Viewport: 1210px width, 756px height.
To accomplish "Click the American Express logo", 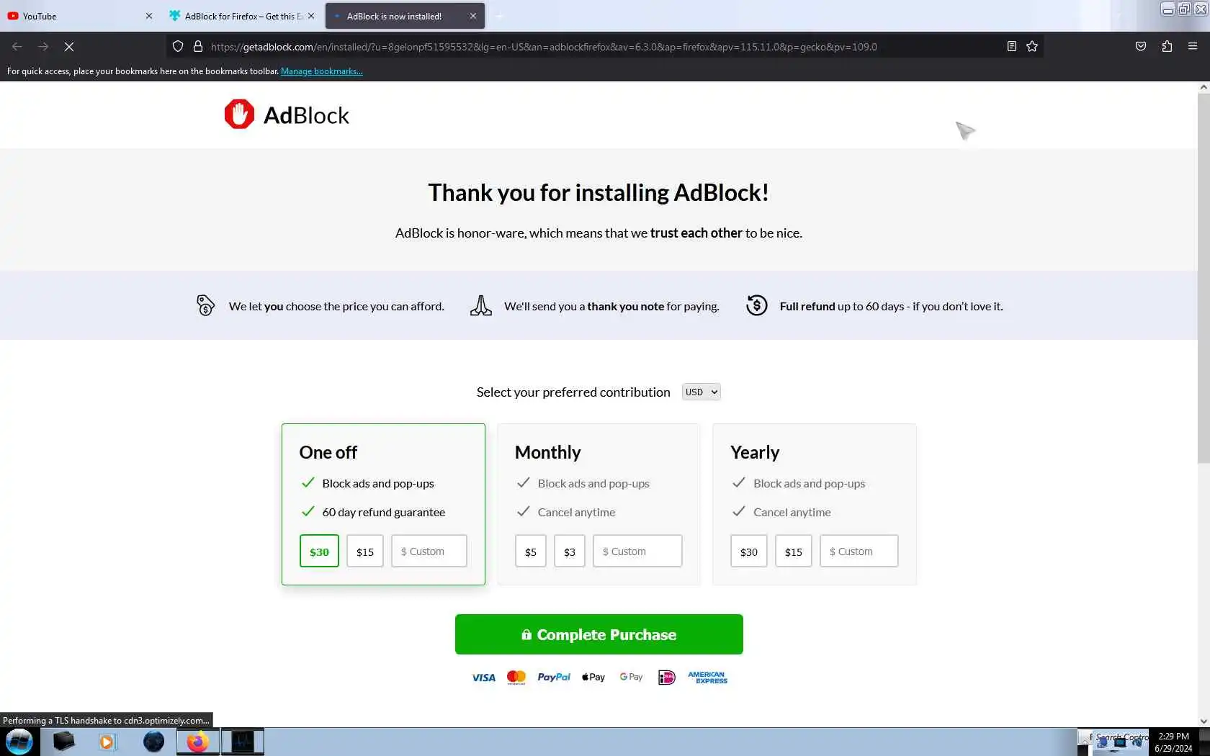I will point(707,678).
